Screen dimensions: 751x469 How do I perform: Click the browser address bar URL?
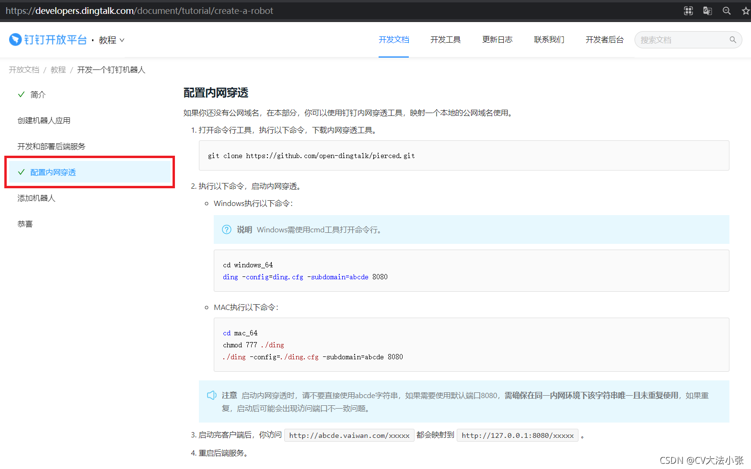139,11
